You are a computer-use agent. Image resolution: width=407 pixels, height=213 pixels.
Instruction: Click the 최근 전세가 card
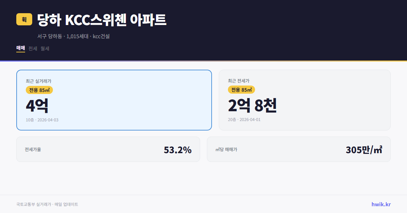[x=305, y=100]
